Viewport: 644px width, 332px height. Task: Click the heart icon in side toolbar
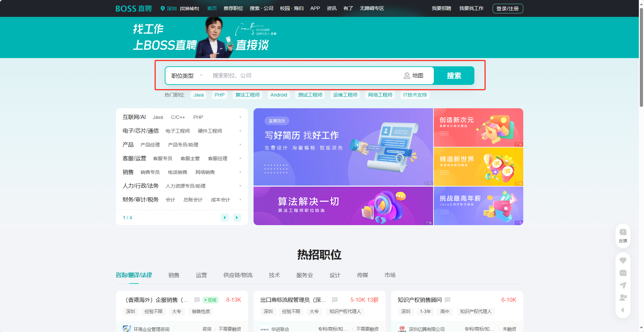point(623,261)
